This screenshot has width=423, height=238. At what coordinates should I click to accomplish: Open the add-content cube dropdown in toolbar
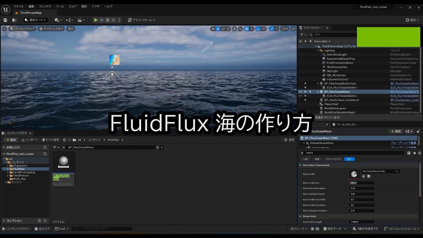[58, 20]
